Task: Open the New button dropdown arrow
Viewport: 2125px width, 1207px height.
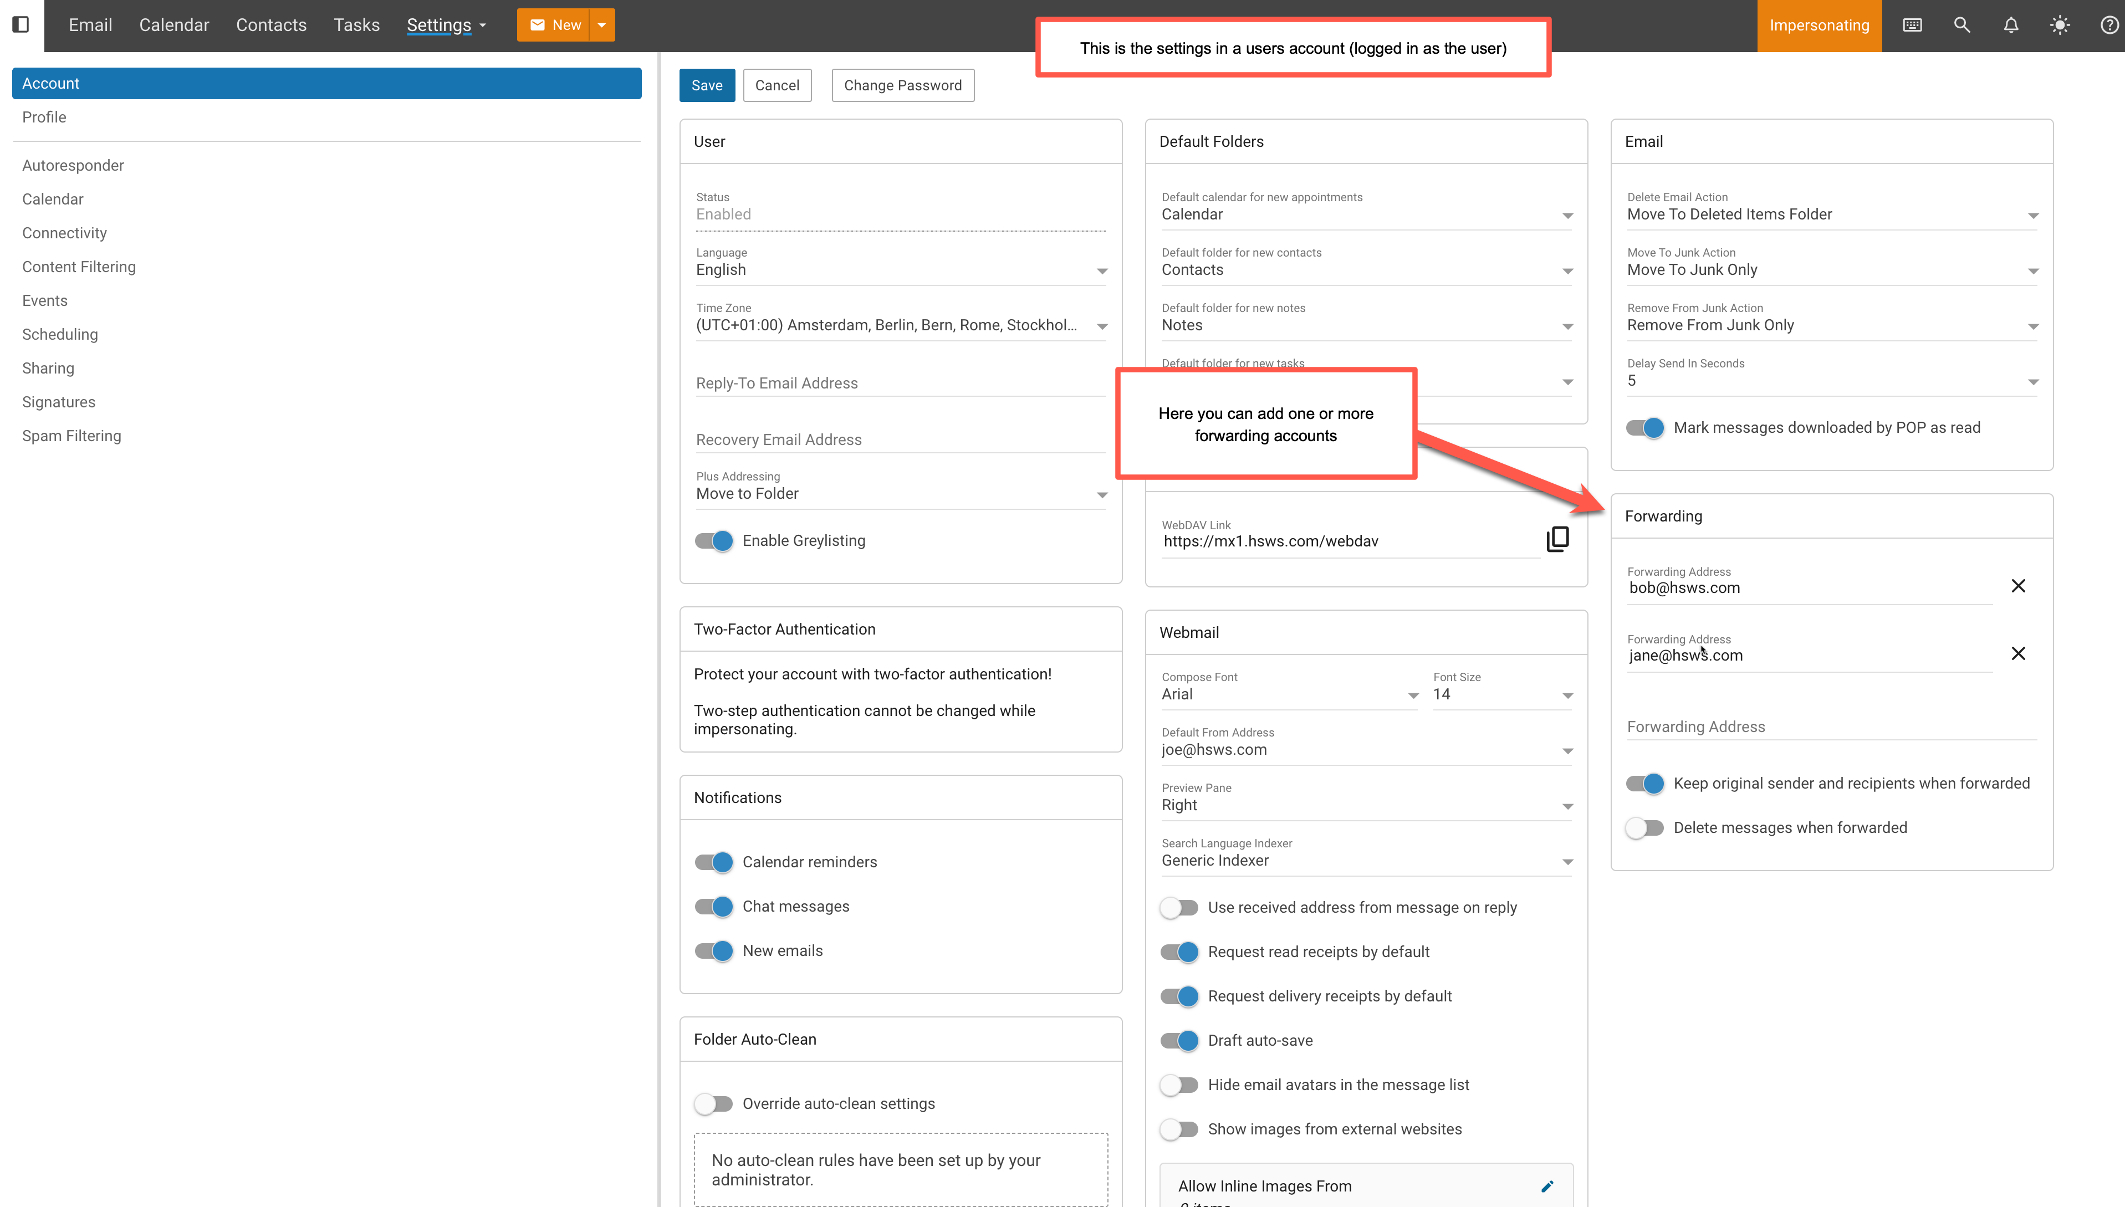Action: coord(602,25)
